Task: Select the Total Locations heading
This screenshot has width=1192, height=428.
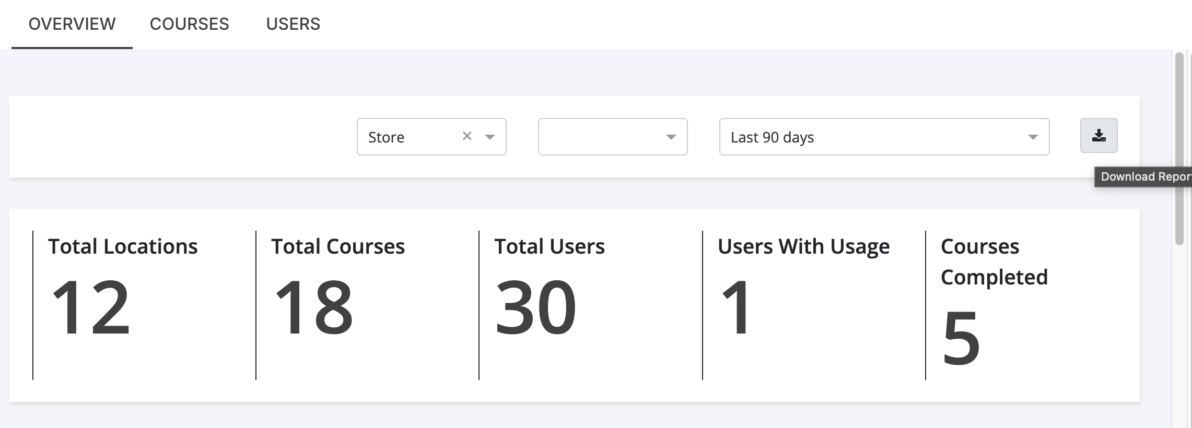Action: pos(123,246)
